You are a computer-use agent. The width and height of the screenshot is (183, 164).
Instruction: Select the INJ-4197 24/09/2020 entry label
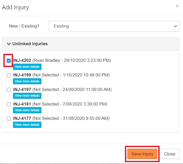62,89
